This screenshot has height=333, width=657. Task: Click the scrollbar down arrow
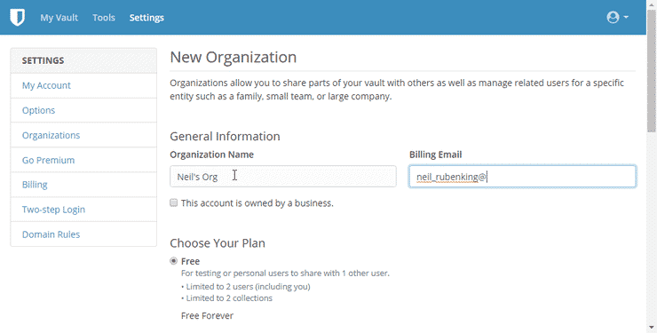(x=652, y=328)
